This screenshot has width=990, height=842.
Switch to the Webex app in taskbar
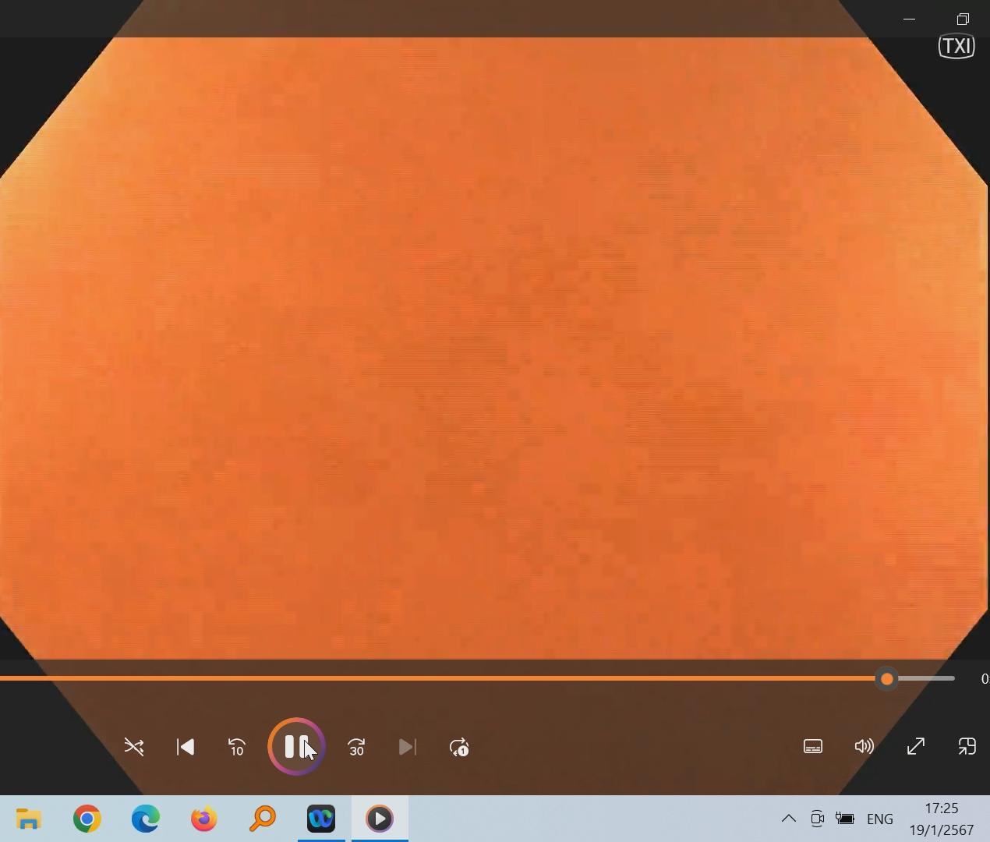pyautogui.click(x=321, y=819)
